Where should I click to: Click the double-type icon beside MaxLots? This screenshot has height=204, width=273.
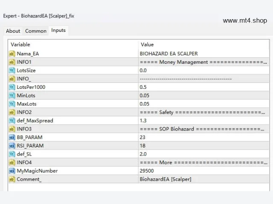[12, 104]
